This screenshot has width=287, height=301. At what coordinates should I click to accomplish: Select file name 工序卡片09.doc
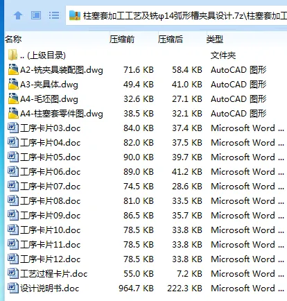tap(50, 216)
